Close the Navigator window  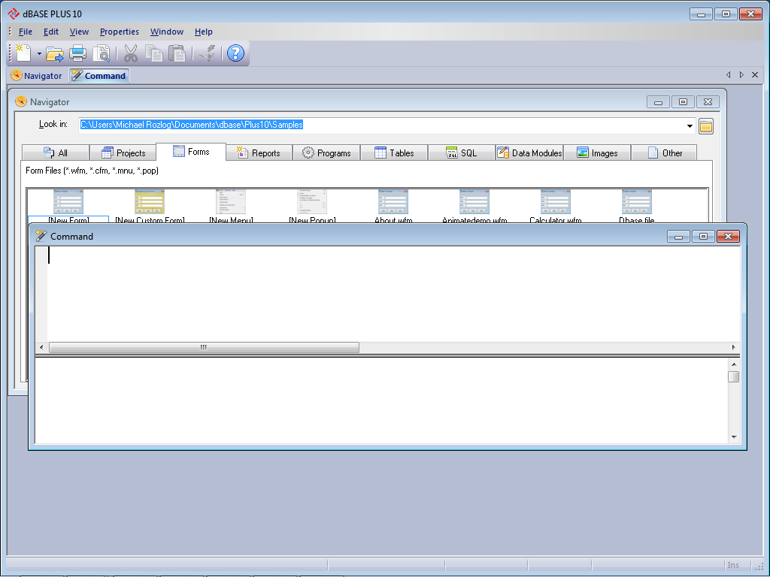coord(708,102)
